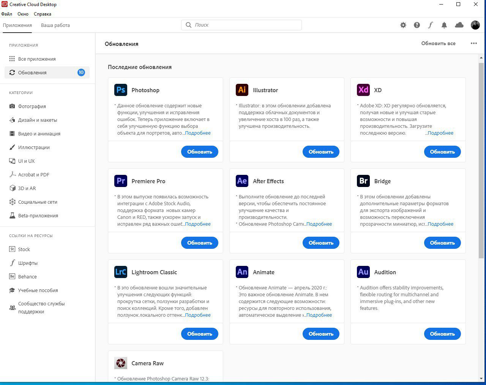Open Animate Подробнее details link
The image size is (486, 385).
[x=319, y=315]
